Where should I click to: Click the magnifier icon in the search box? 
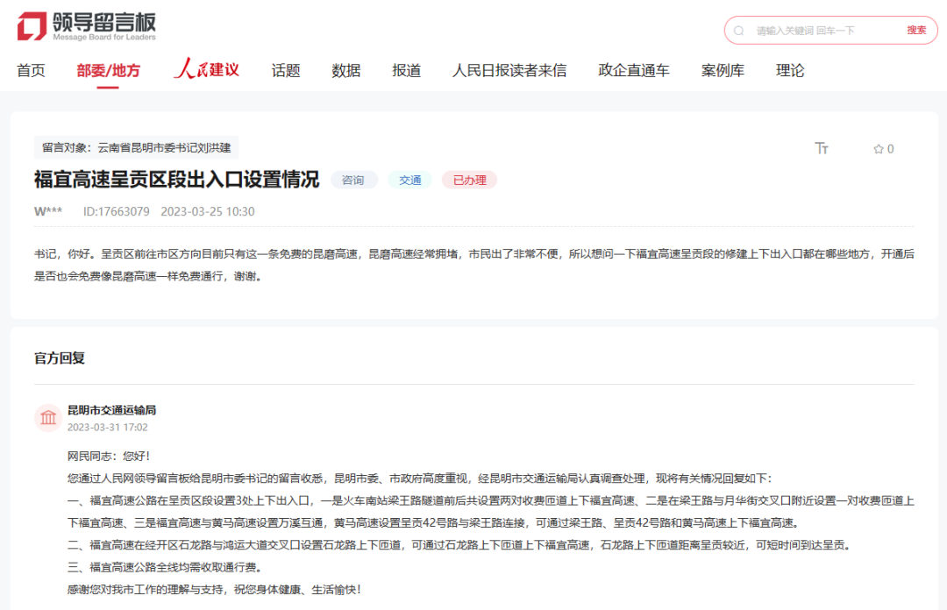tap(739, 30)
